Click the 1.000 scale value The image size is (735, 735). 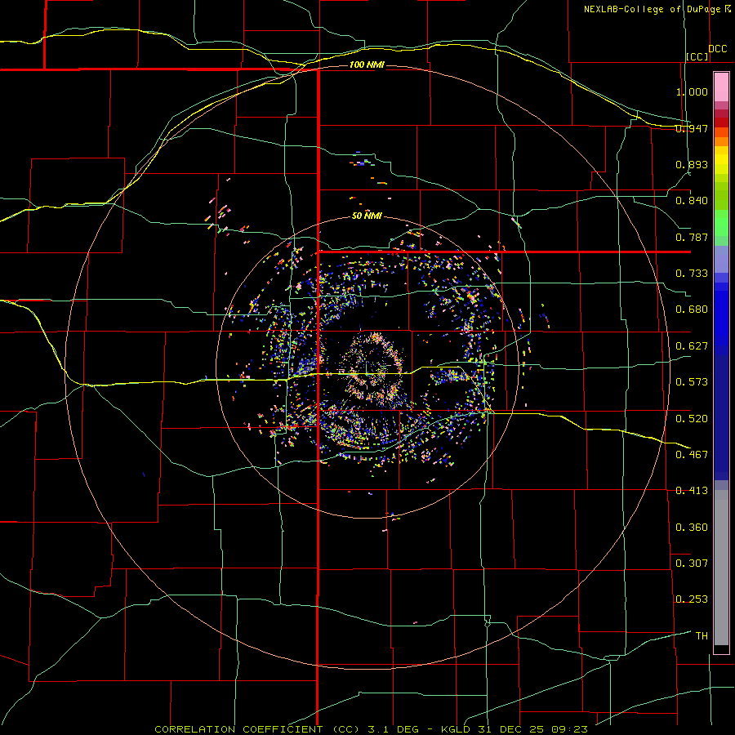point(692,91)
